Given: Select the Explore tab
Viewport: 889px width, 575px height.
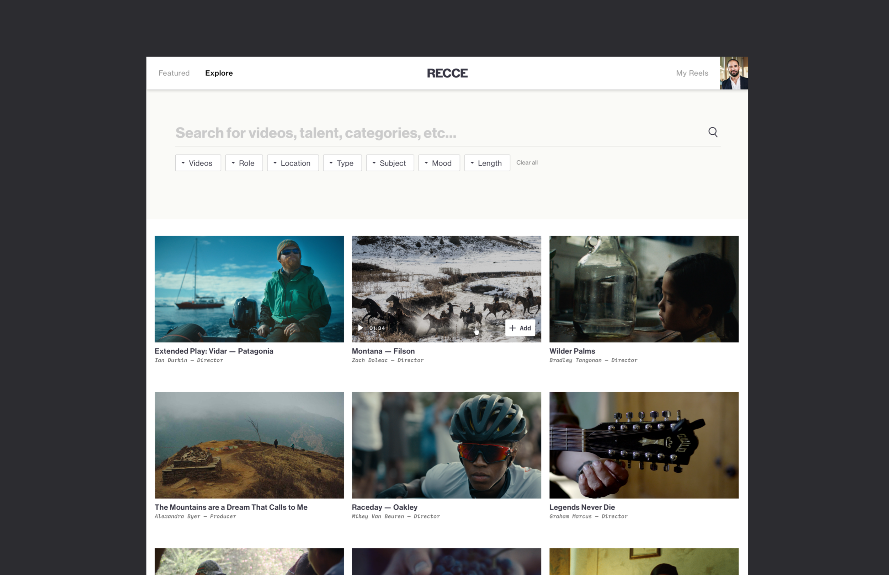Looking at the screenshot, I should point(219,73).
